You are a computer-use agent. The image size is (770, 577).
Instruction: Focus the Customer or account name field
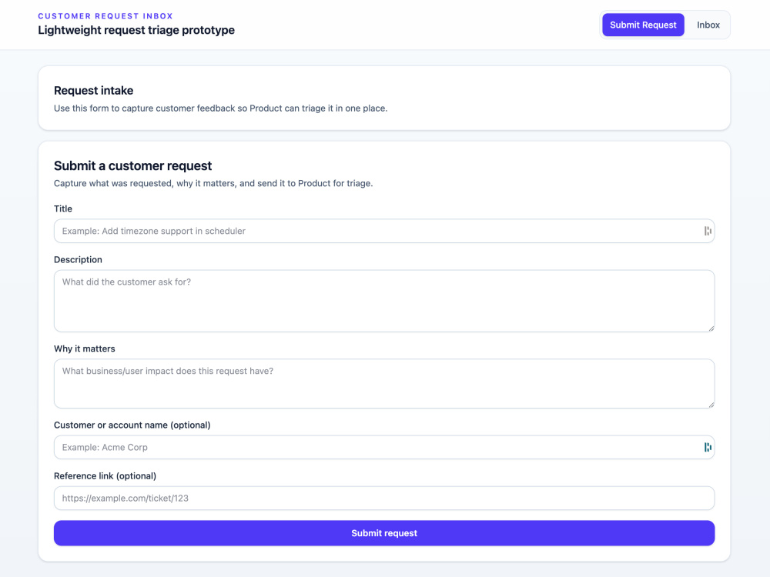coord(384,447)
